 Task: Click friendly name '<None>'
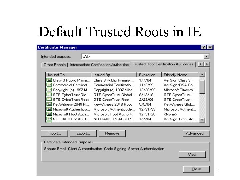(x=170, y=114)
